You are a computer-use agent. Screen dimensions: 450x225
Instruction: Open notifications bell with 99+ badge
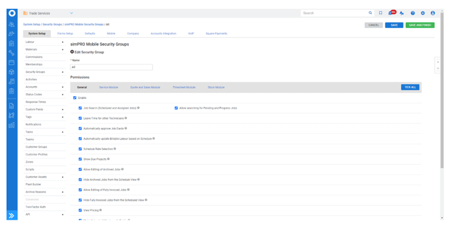(391, 12)
